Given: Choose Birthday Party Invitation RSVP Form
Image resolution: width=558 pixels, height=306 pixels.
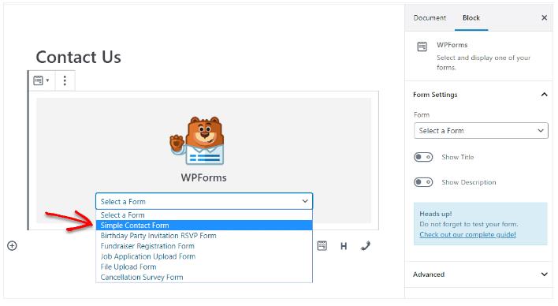Looking at the screenshot, I should (x=204, y=236).
